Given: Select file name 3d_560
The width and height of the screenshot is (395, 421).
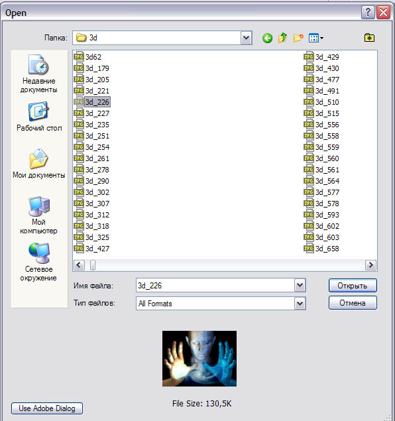Looking at the screenshot, I should click(327, 158).
